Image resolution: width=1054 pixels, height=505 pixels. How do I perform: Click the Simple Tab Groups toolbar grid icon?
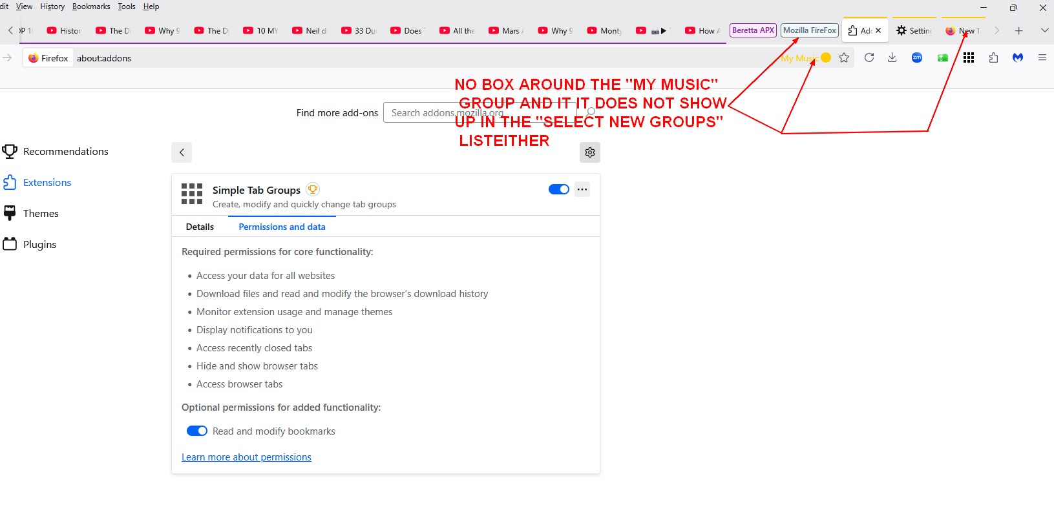coord(968,58)
